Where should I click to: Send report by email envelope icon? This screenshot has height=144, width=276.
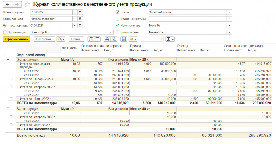coord(133,39)
